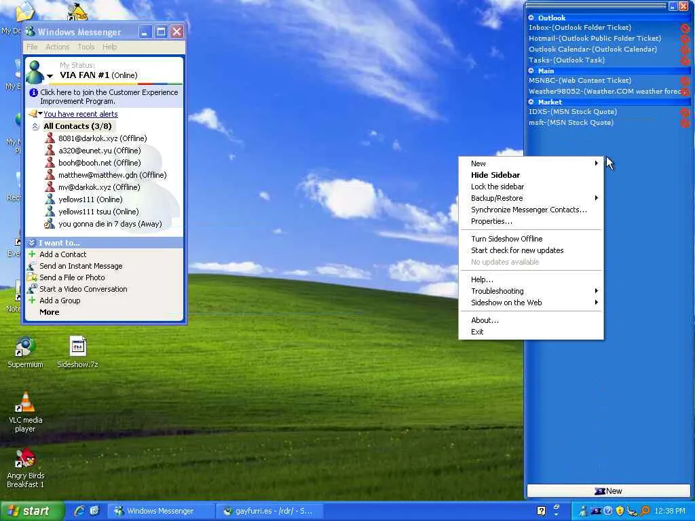
Task: Collapse the Market sidebar section
Action: pos(531,102)
